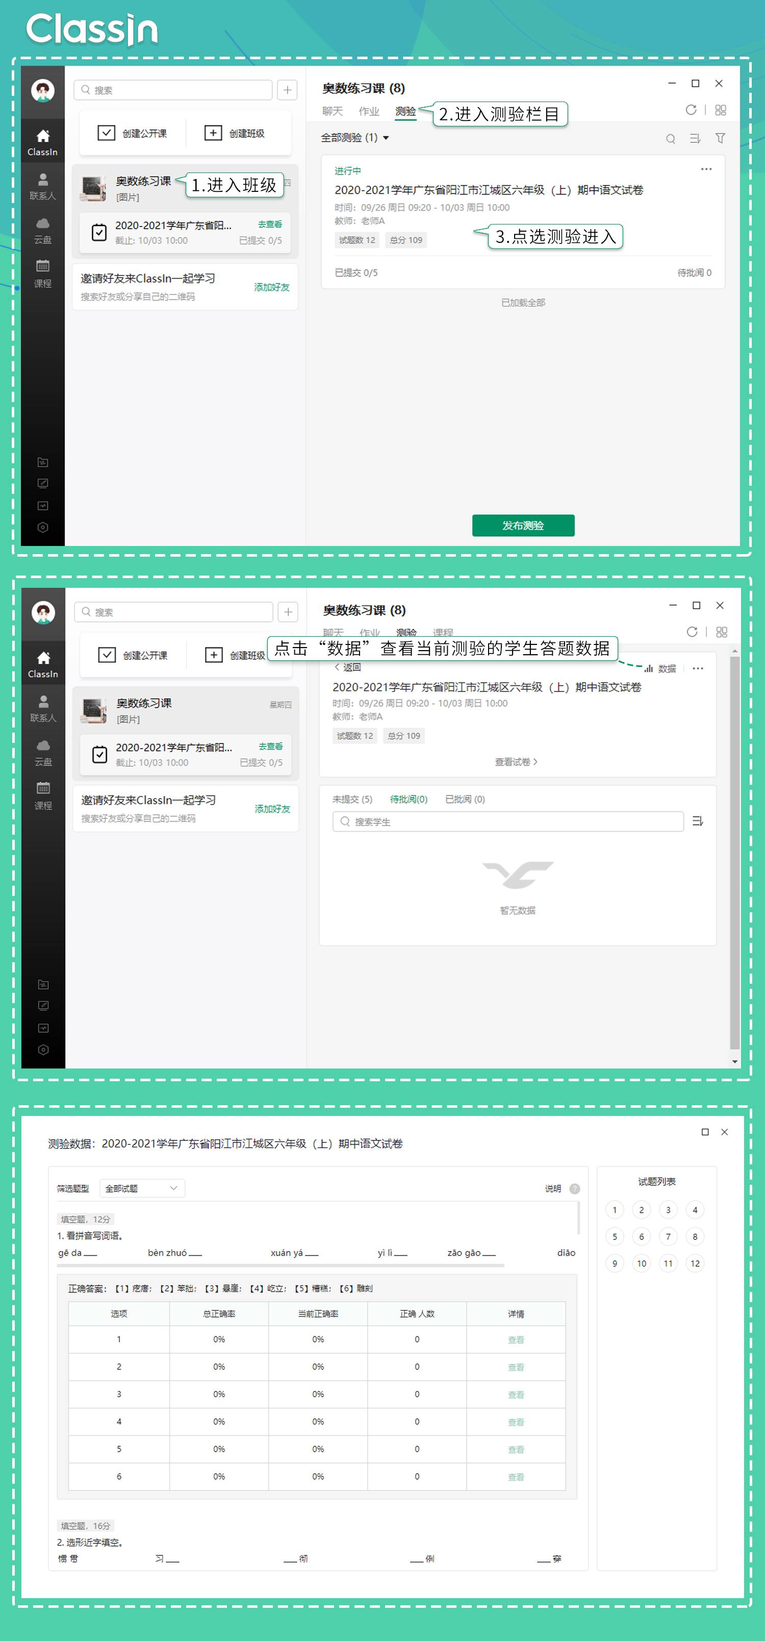
Task: Click the magnifier icon in the 全部测验 row
Action: pos(670,138)
